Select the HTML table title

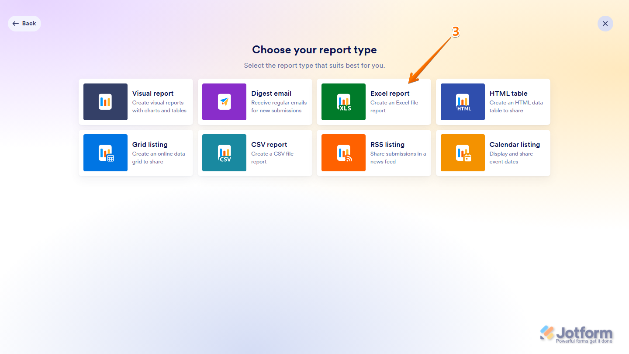[508, 94]
